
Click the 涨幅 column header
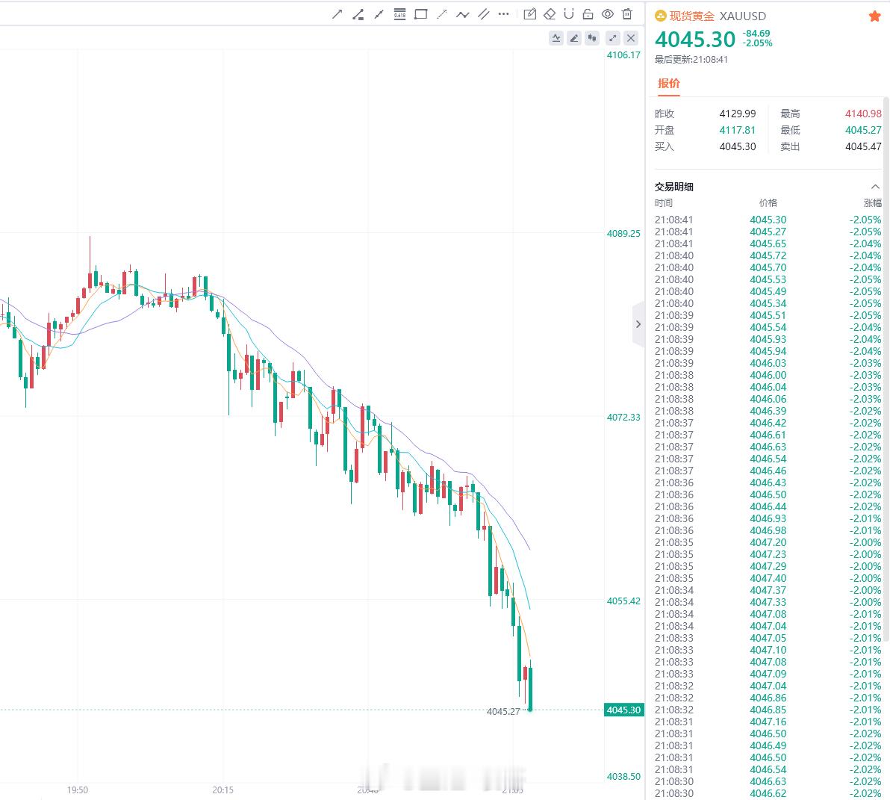[x=872, y=202]
